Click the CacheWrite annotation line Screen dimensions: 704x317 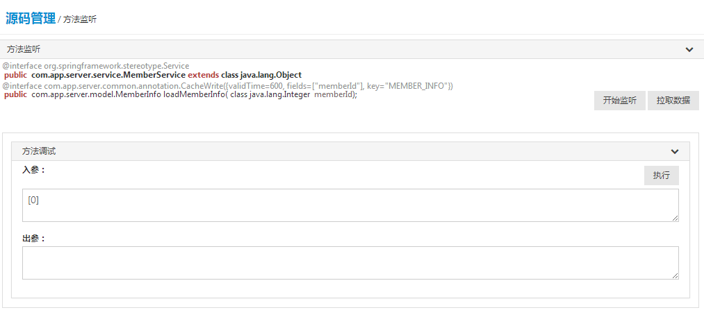pyautogui.click(x=228, y=86)
